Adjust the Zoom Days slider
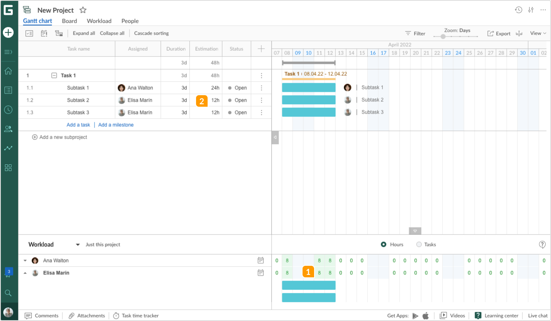 pyautogui.click(x=443, y=36)
